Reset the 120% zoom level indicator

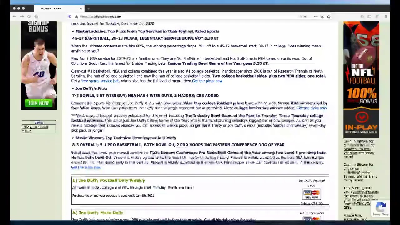point(303,17)
